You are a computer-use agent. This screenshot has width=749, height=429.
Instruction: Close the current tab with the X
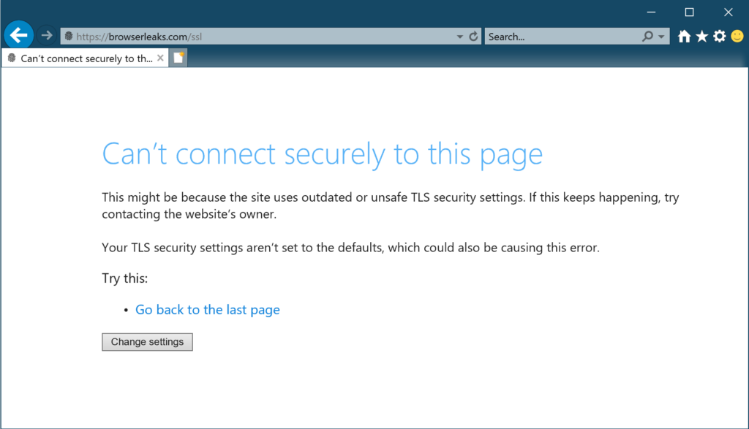160,58
